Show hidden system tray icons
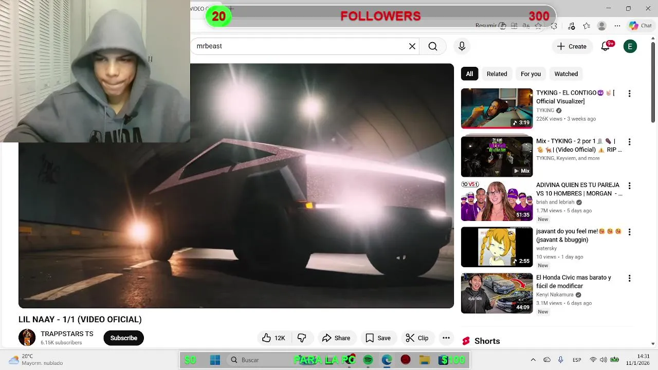The height and width of the screenshot is (370, 658). [x=533, y=360]
